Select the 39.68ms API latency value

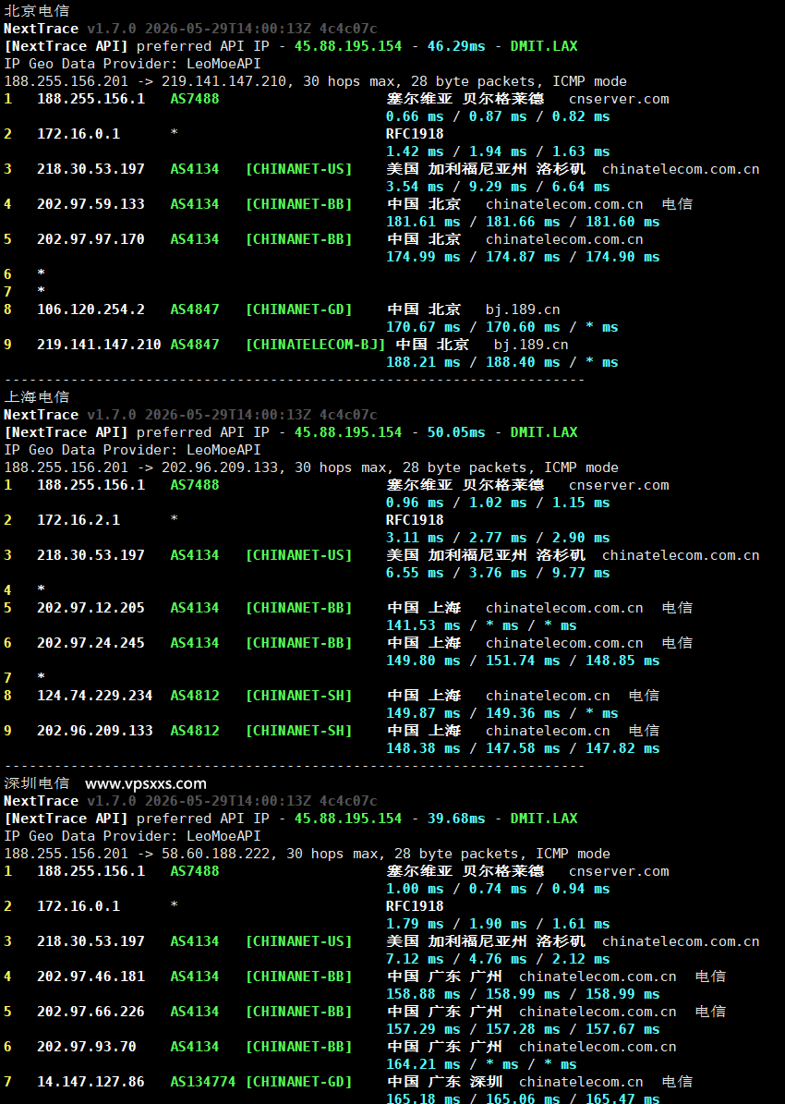coord(456,819)
